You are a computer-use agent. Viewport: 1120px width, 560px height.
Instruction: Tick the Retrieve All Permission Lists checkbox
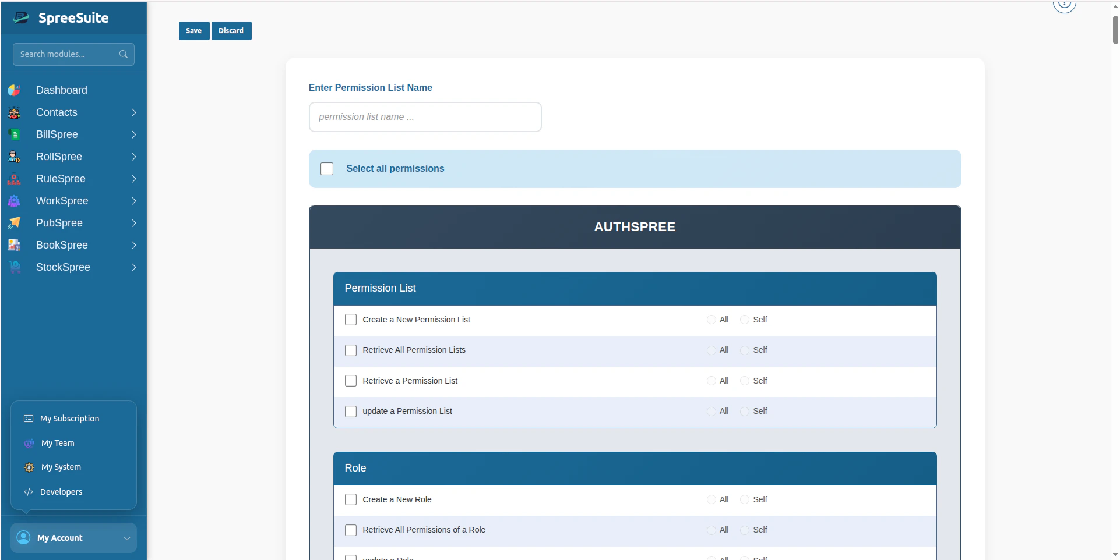click(x=351, y=350)
